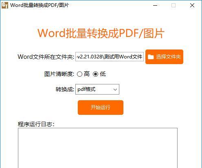Click the 图片清晰度 label
Screen dimensions: 202x168
59,74
